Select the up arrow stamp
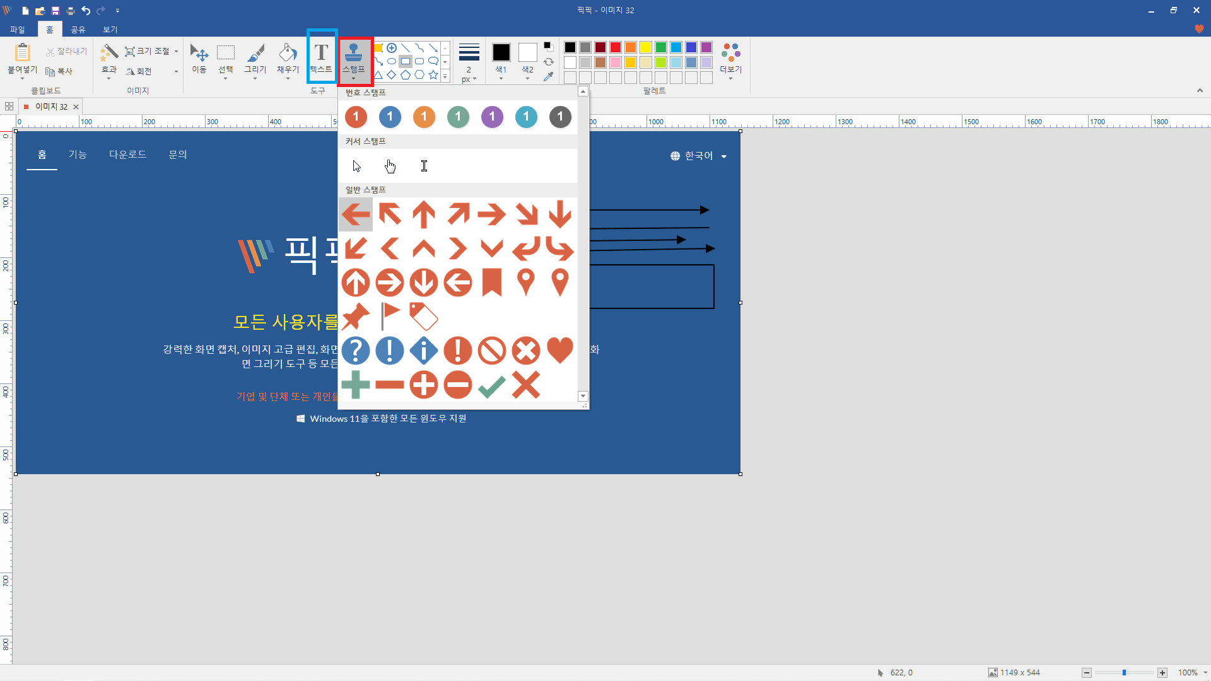Image resolution: width=1211 pixels, height=681 pixels. pos(424,214)
